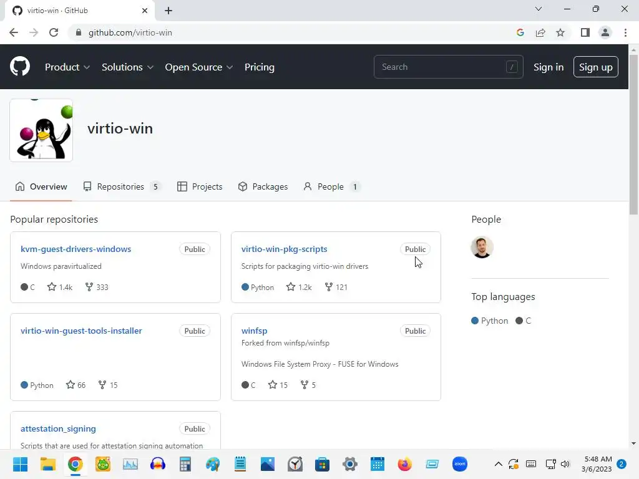Select the Overview tab
Viewport: 639px width, 479px height.
pos(41,186)
